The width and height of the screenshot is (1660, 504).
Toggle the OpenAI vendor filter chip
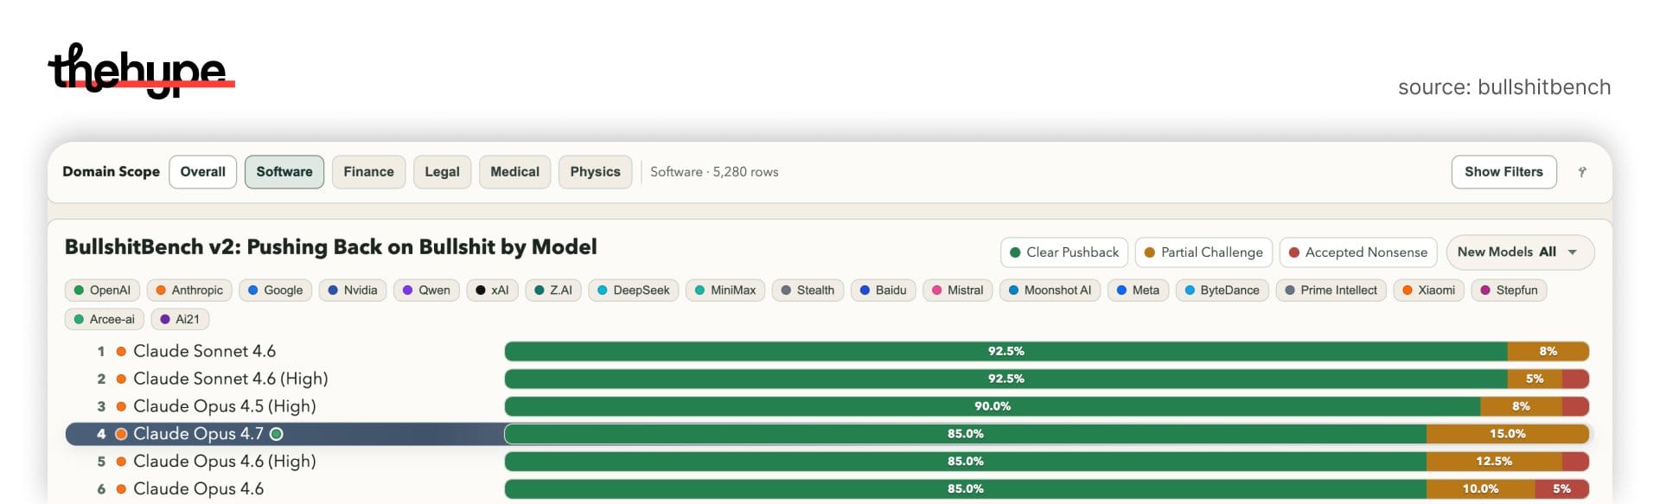102,290
